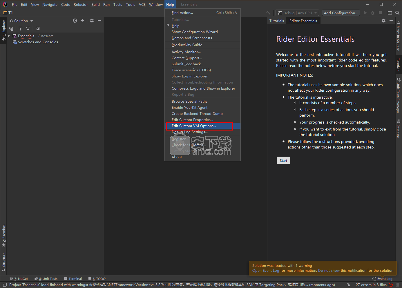
Task: Click Compress Logs and Show in Explorer
Action: 202,88
